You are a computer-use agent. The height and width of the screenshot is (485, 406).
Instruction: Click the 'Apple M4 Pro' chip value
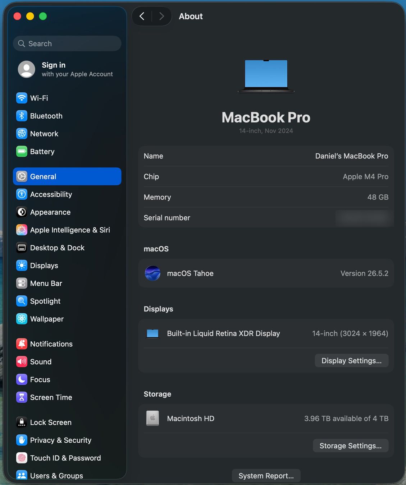coord(366,176)
